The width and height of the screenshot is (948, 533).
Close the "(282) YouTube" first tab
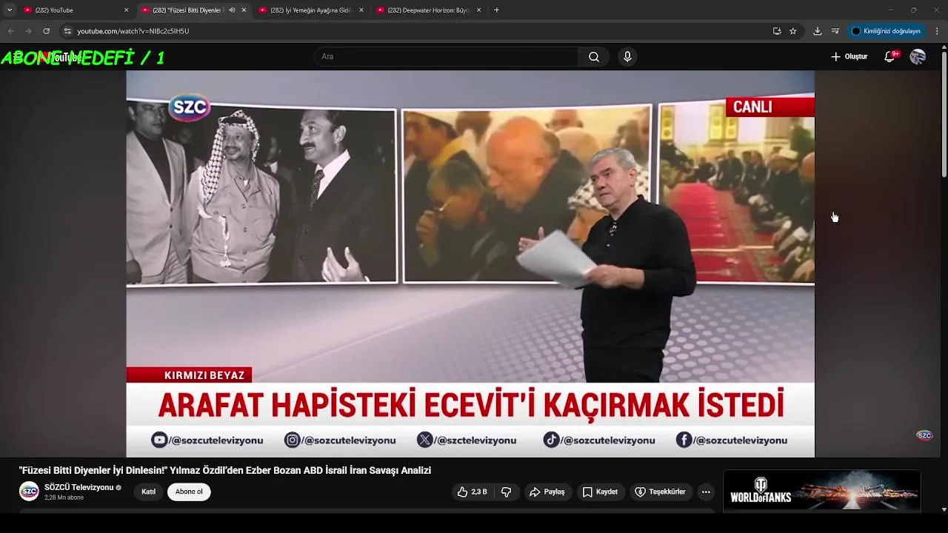click(x=126, y=10)
